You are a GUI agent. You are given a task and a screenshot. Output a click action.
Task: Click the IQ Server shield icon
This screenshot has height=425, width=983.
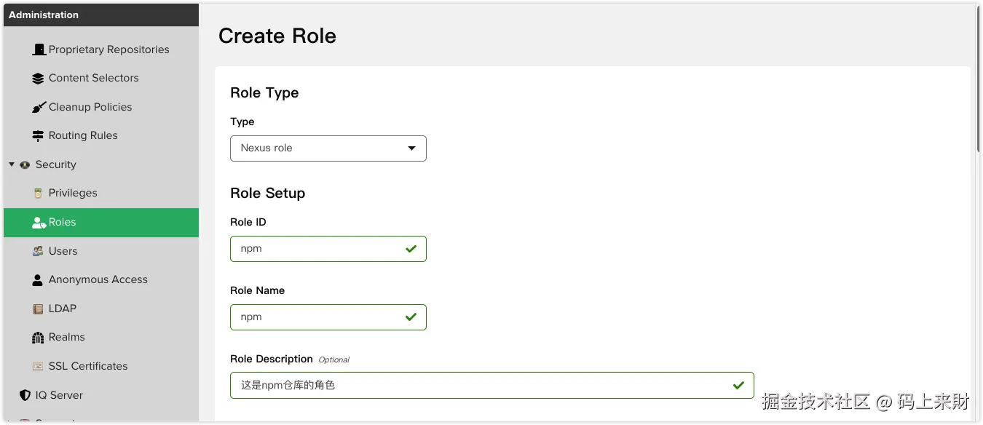pyautogui.click(x=25, y=395)
